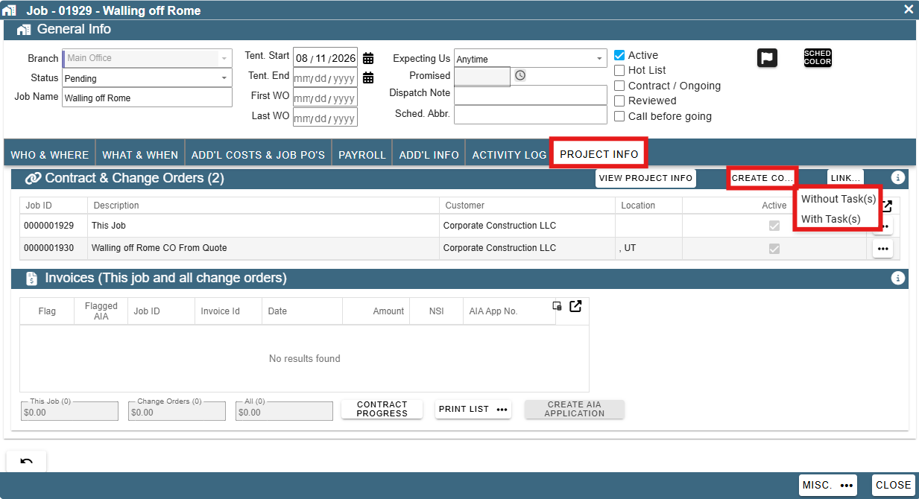Click the Promised time clock icon
This screenshot has width=919, height=499.
tap(520, 75)
